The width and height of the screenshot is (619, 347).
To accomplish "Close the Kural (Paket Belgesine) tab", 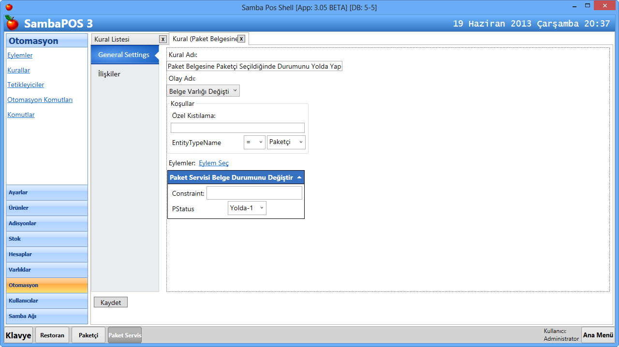I will [x=241, y=39].
